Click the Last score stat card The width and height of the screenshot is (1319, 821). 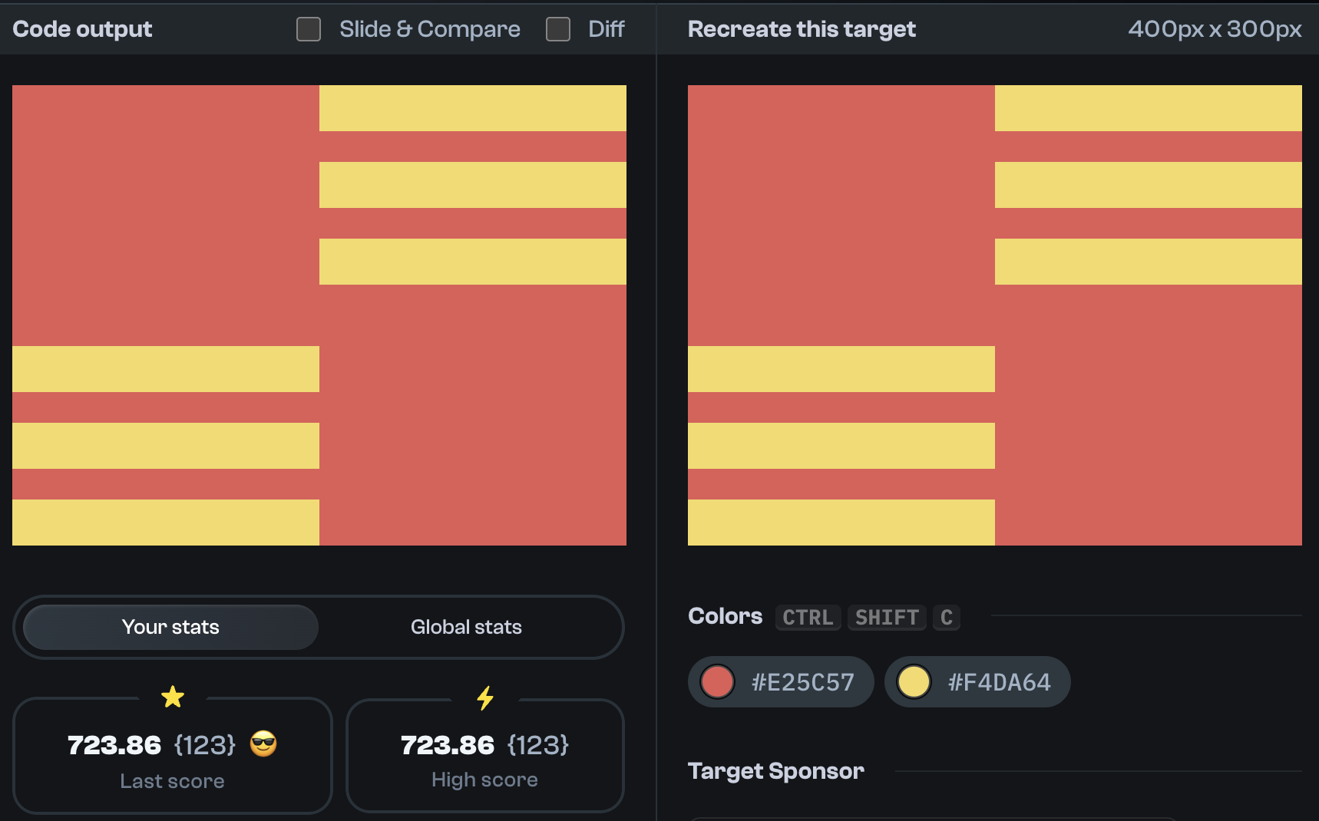coord(173,756)
